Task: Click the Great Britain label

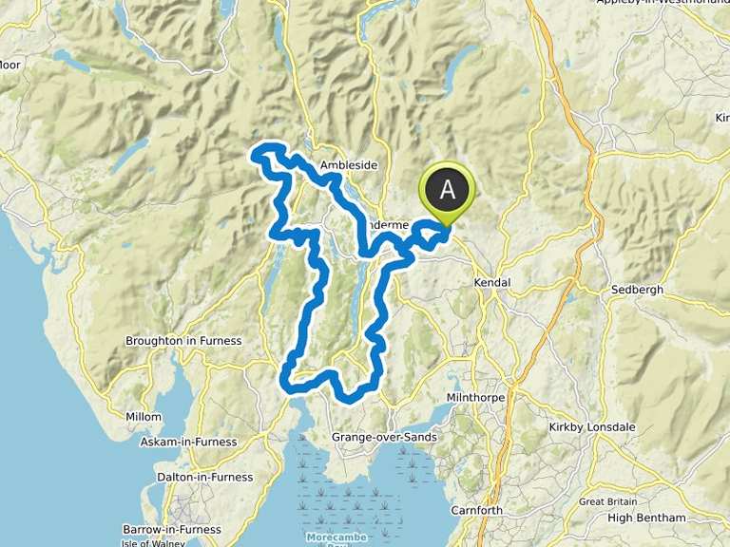Action: tap(607, 501)
